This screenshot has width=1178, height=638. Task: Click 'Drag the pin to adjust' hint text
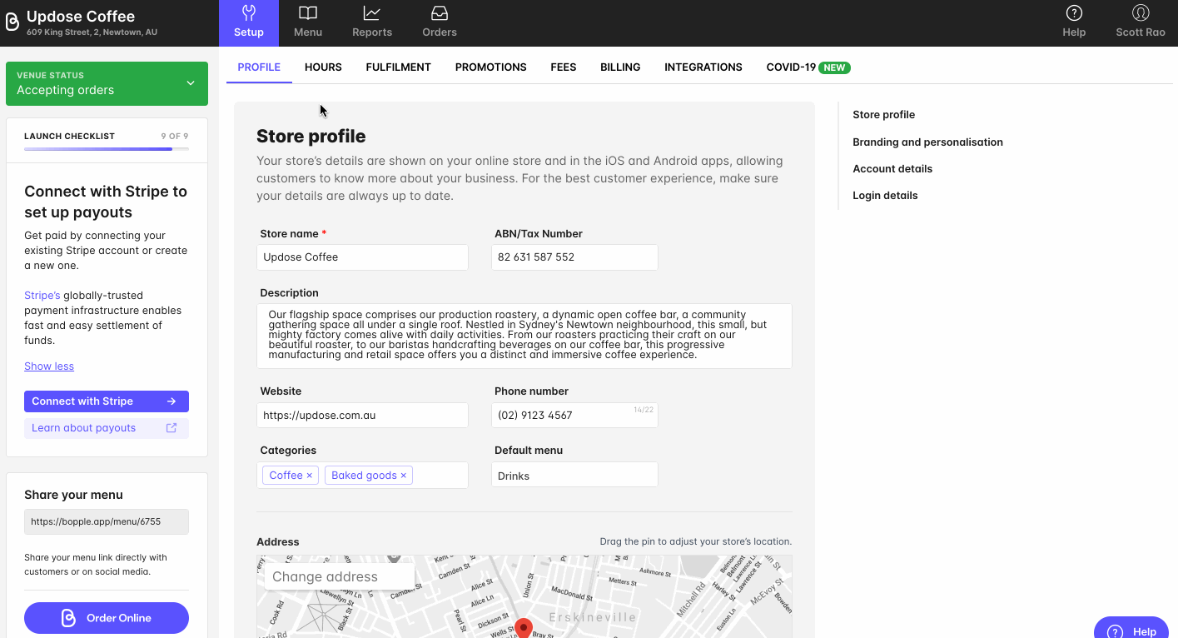[696, 541]
